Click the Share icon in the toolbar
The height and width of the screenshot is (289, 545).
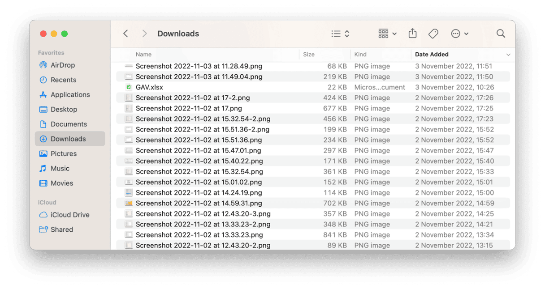pyautogui.click(x=412, y=34)
